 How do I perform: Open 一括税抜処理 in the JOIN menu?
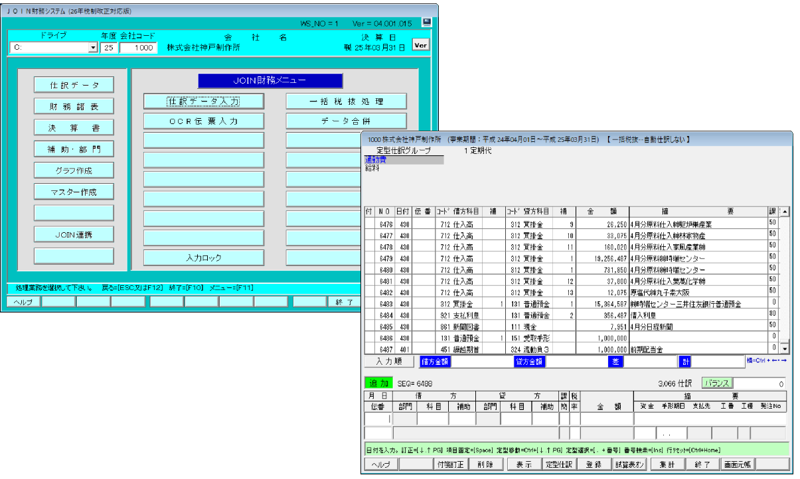pos(347,102)
